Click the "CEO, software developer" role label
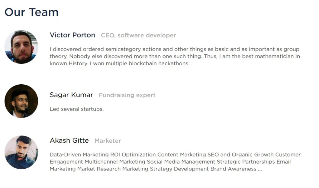319x188 pixels. 138,35
